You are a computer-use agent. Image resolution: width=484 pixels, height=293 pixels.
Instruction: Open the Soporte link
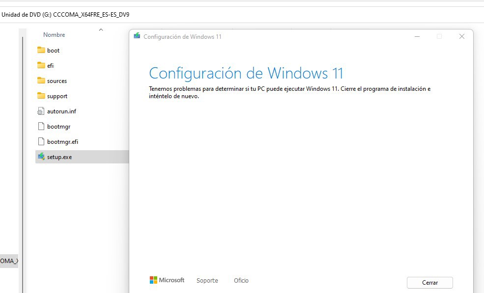coord(207,281)
